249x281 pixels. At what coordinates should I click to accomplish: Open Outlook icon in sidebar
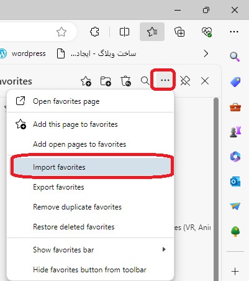click(235, 182)
